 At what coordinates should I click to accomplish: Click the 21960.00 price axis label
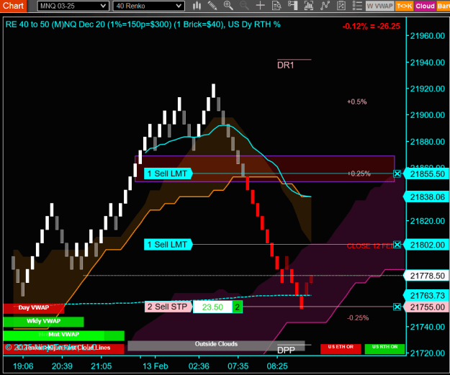click(428, 36)
